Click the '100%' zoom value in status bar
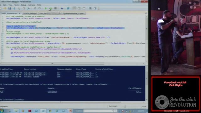The width and height of the screenshot is (201, 113). (x=144, y=106)
